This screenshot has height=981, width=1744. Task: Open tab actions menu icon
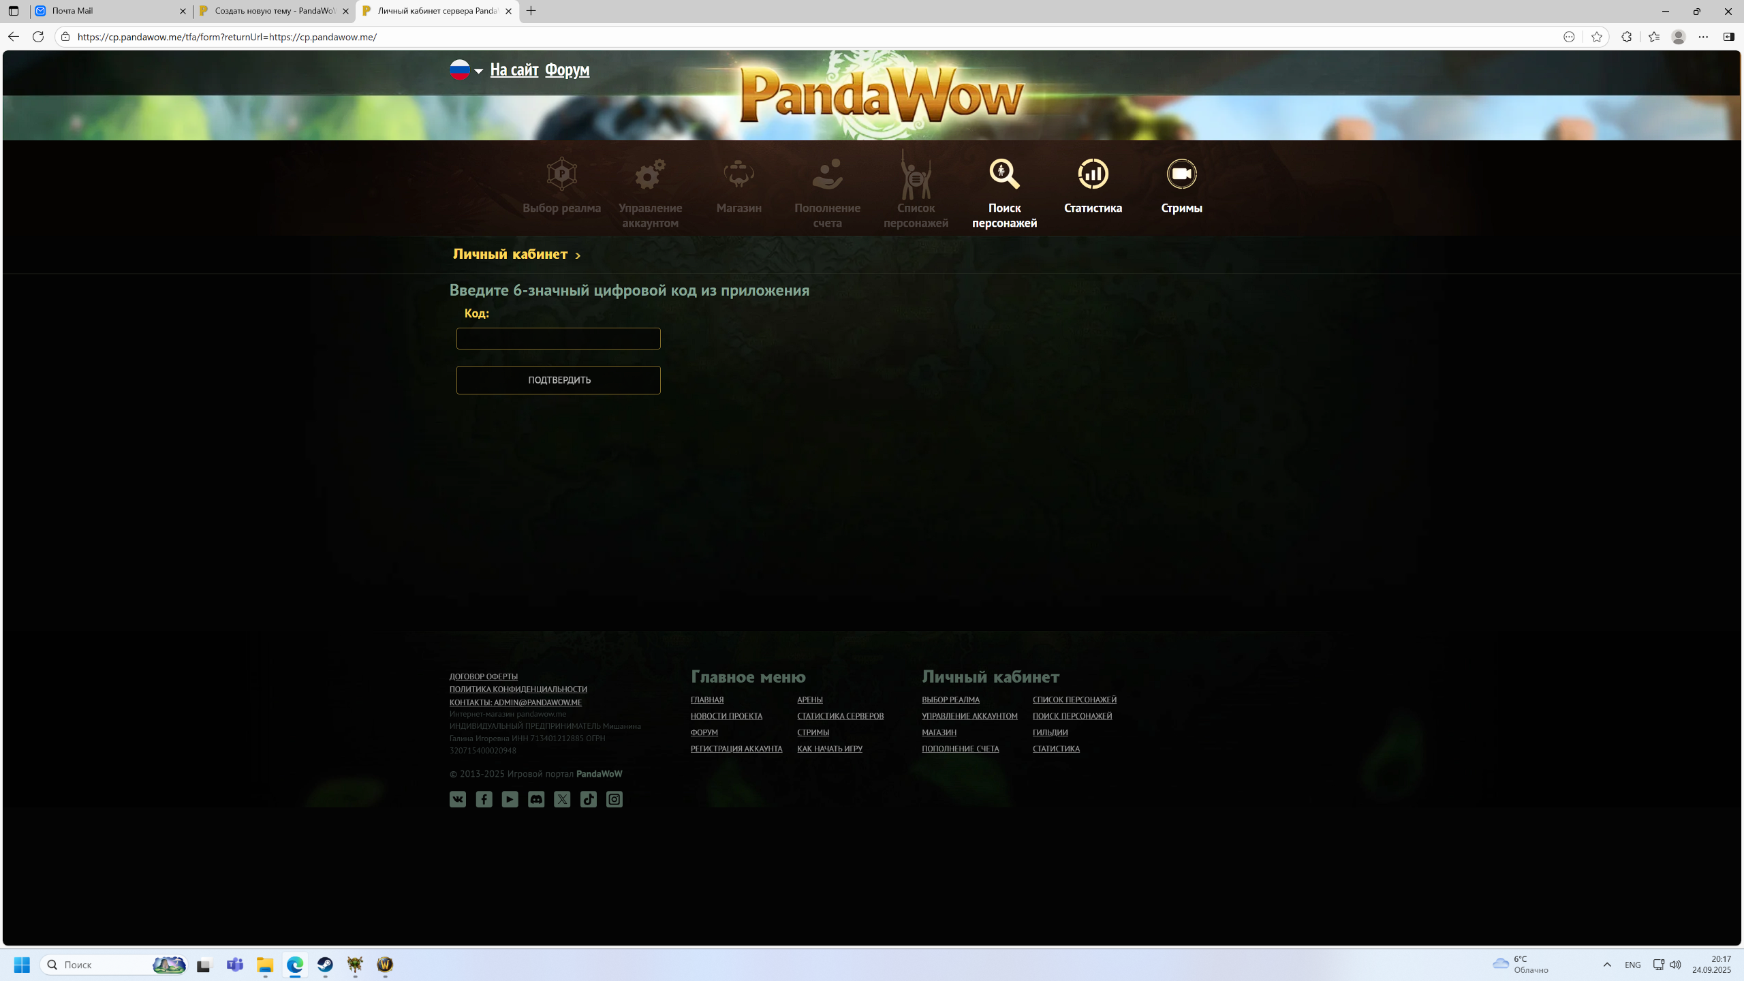point(14,11)
